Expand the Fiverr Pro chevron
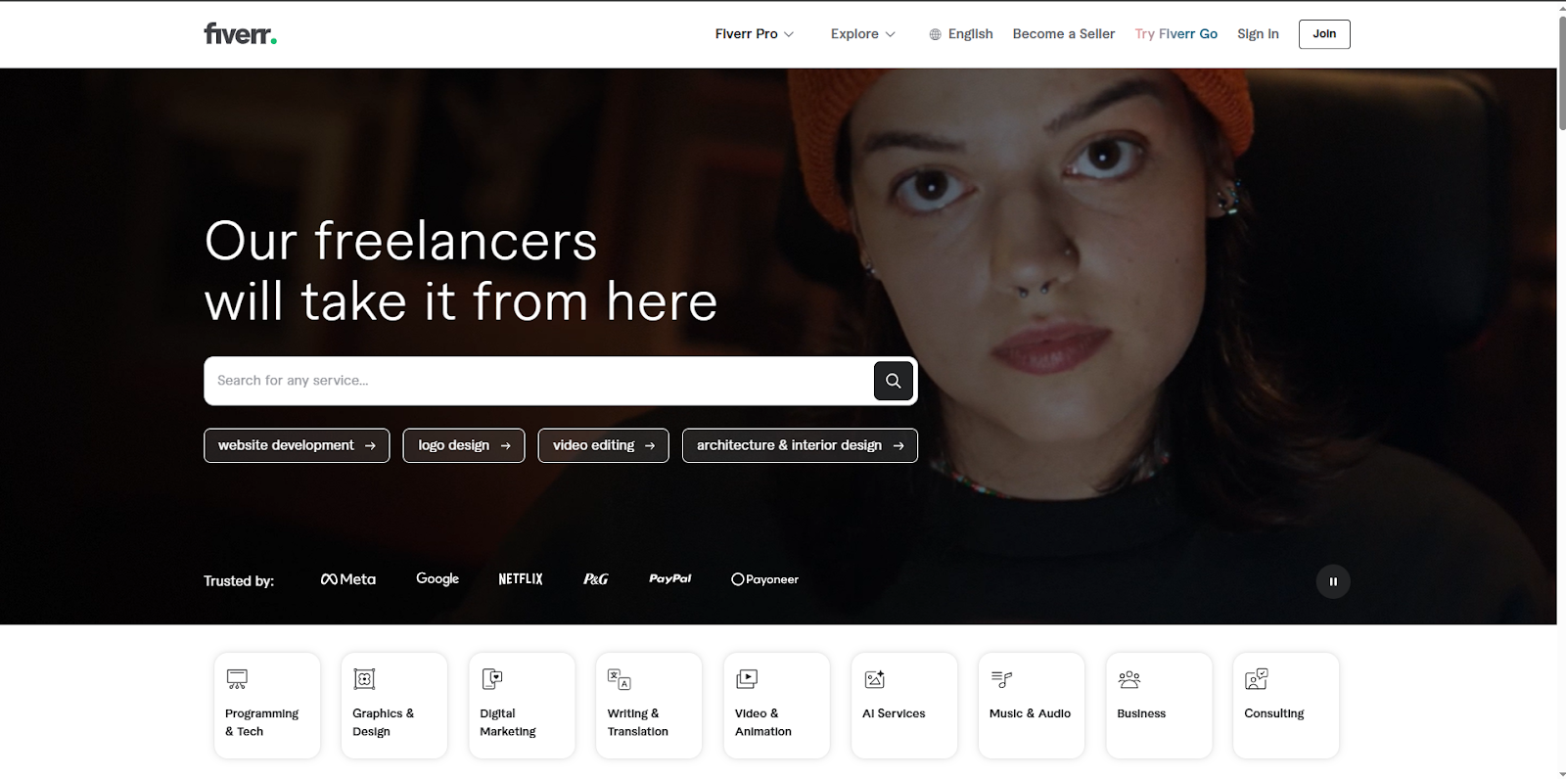The image size is (1566, 779). click(x=789, y=34)
